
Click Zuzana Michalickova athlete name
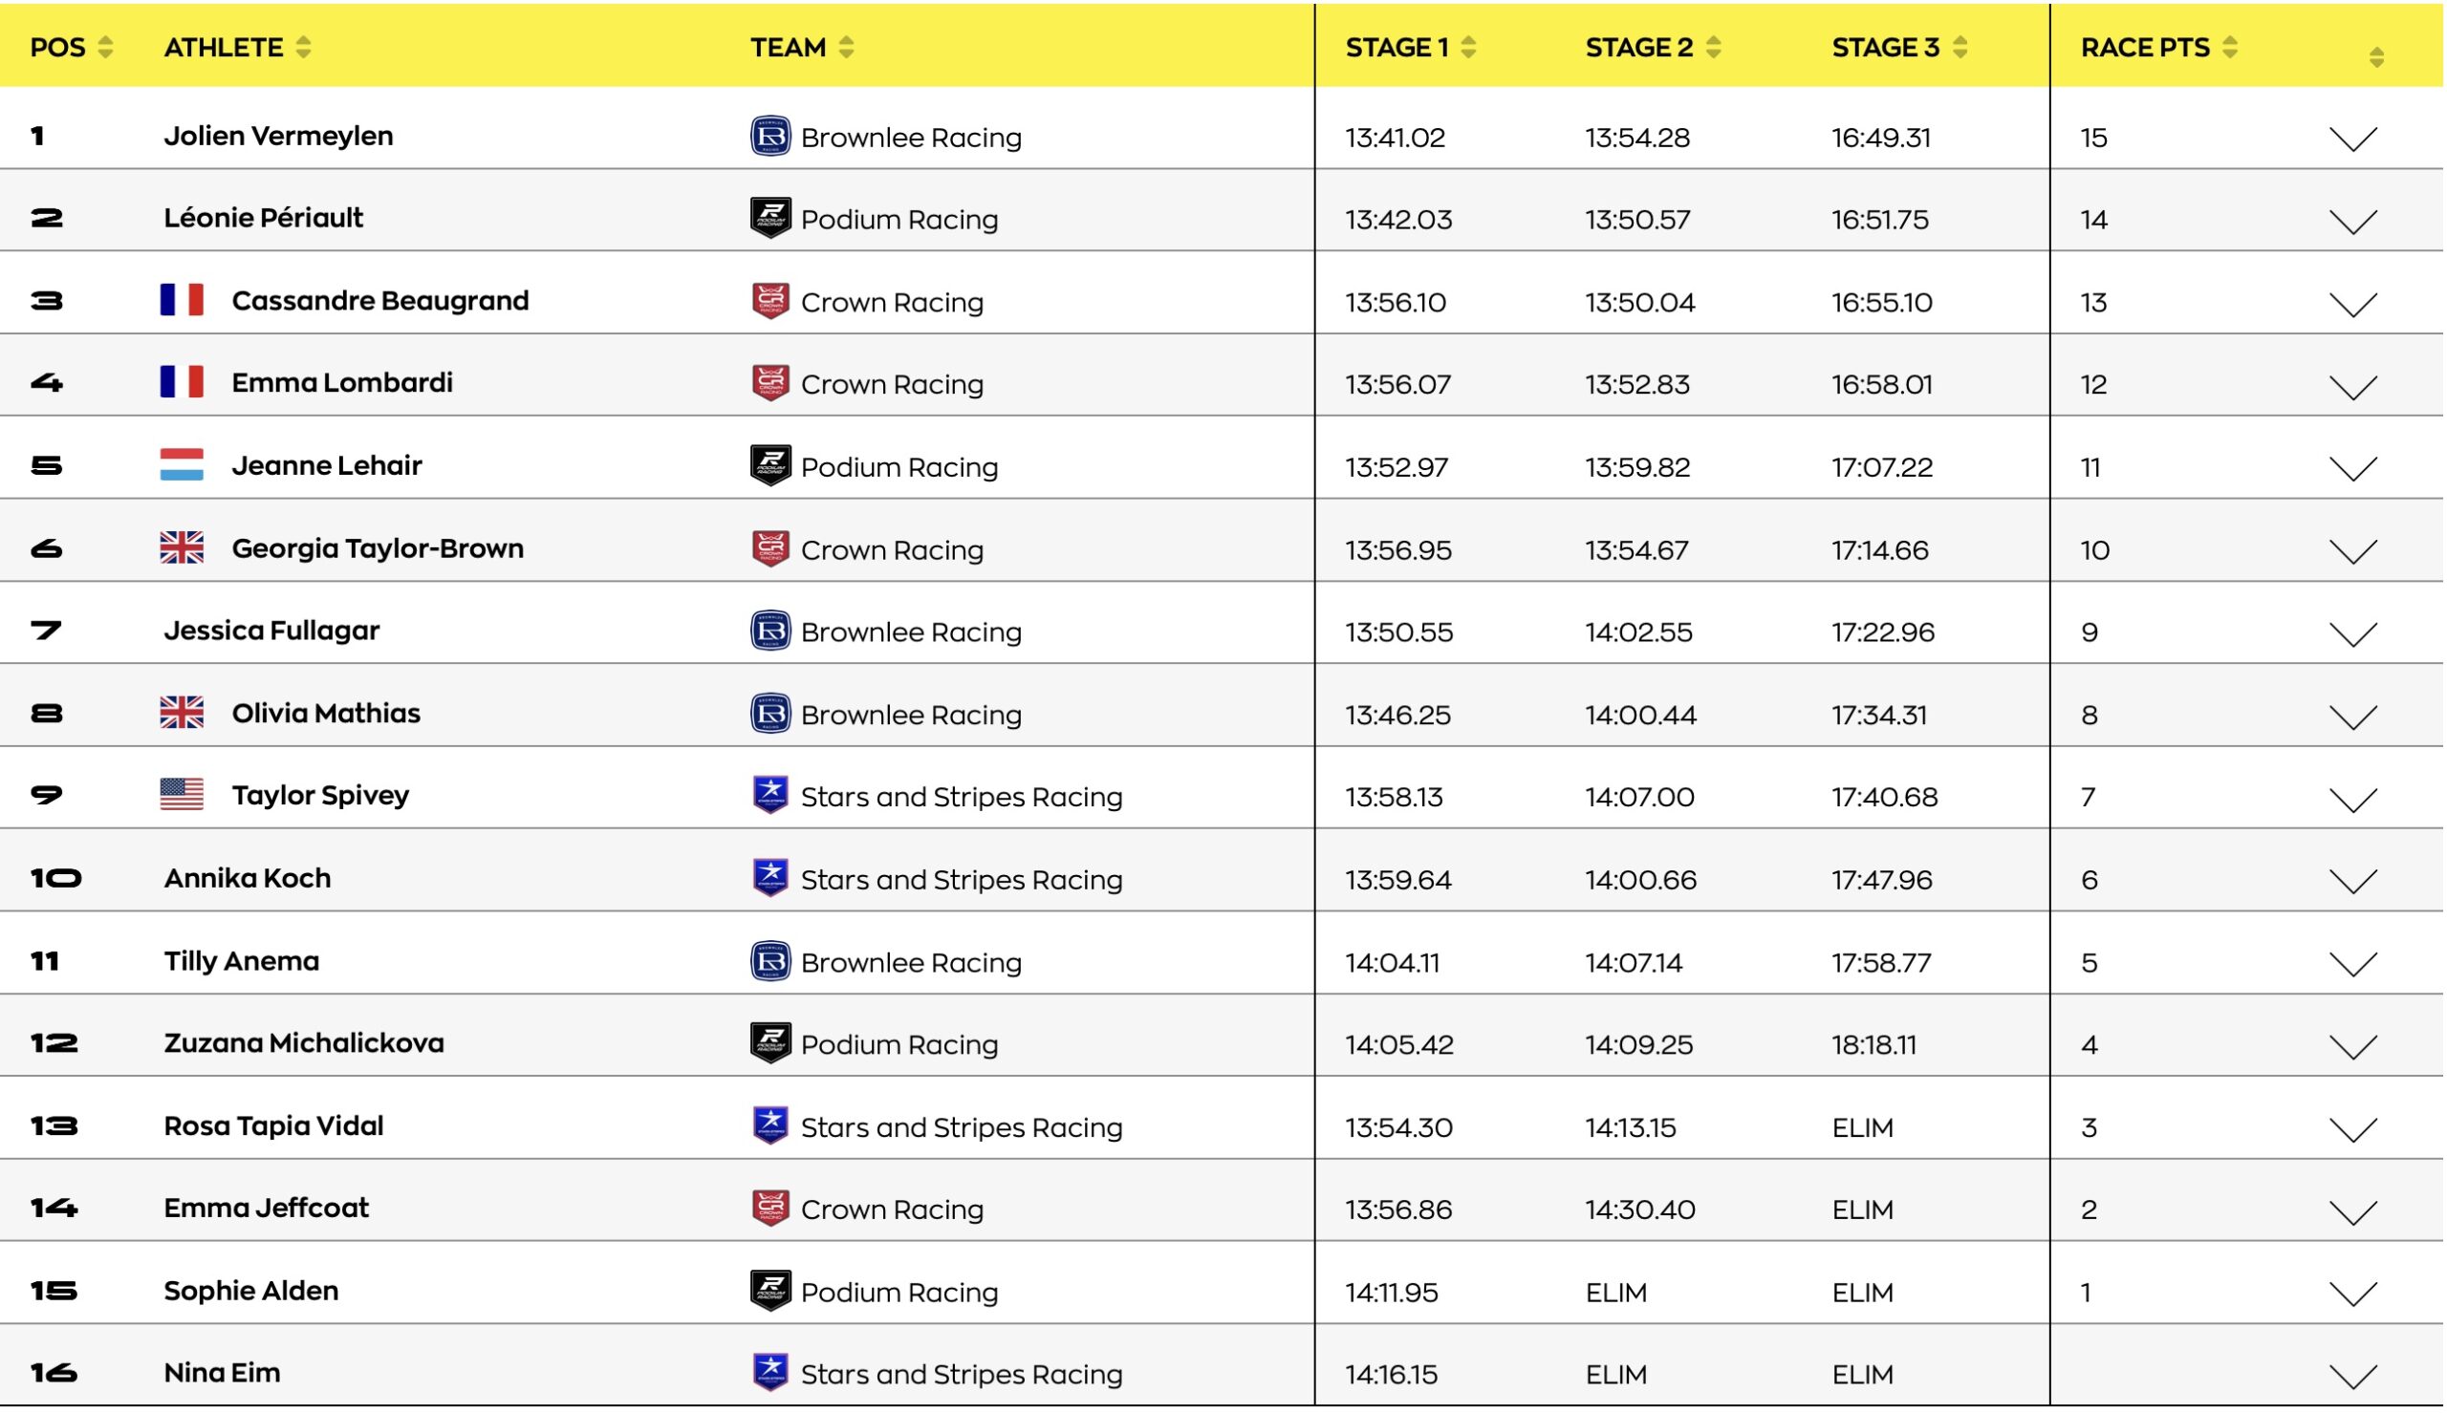coord(303,1043)
